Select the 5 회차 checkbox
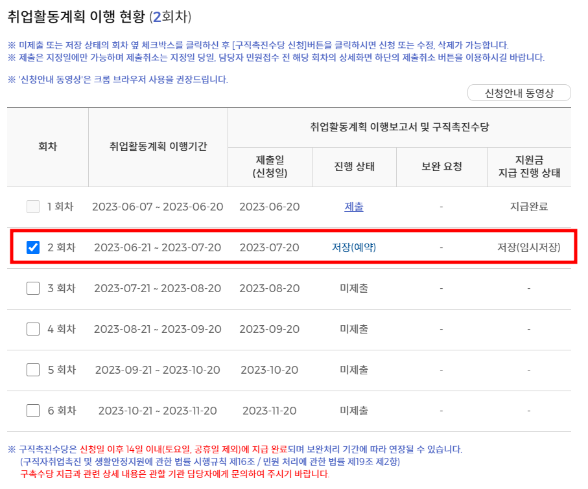 [33, 370]
